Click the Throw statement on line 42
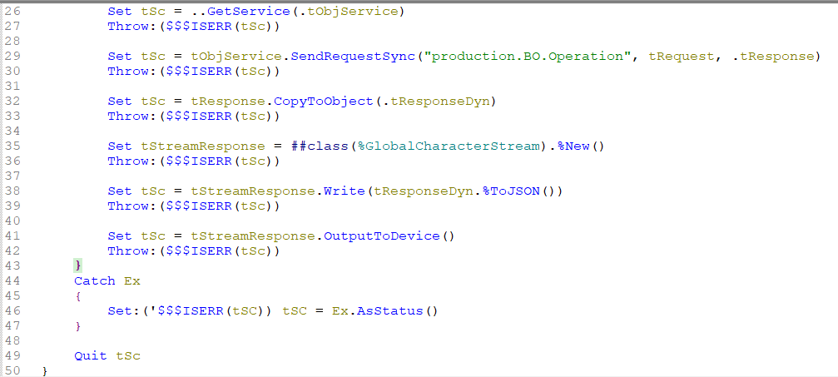Screen dimensions: 838x377 (x=193, y=251)
